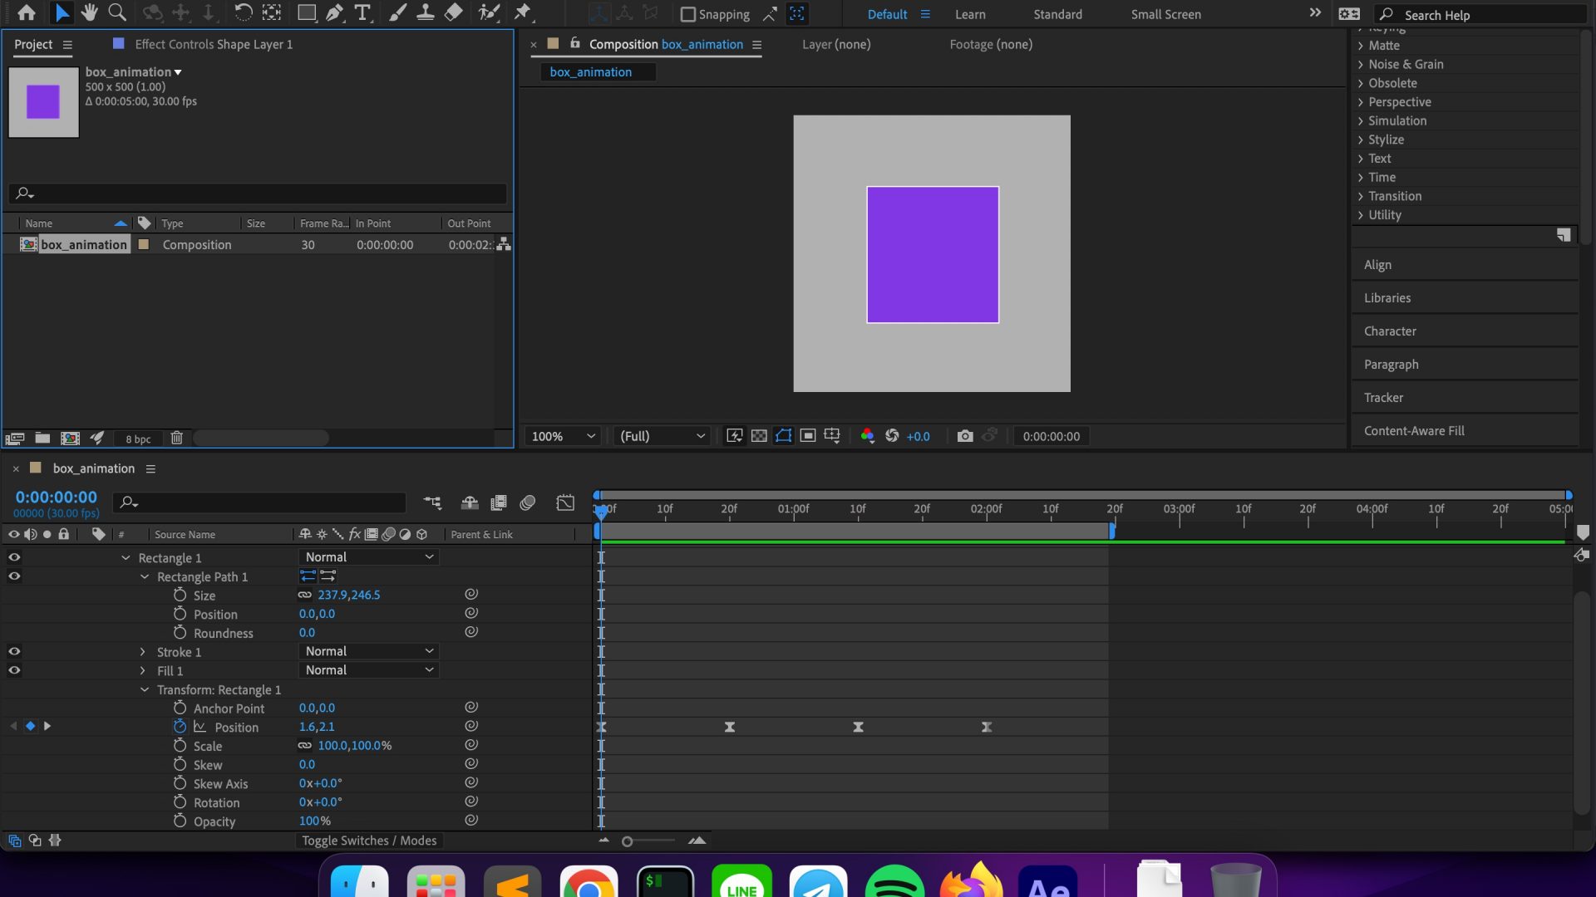
Task: Select the Pen tool in toolbar
Action: point(334,12)
